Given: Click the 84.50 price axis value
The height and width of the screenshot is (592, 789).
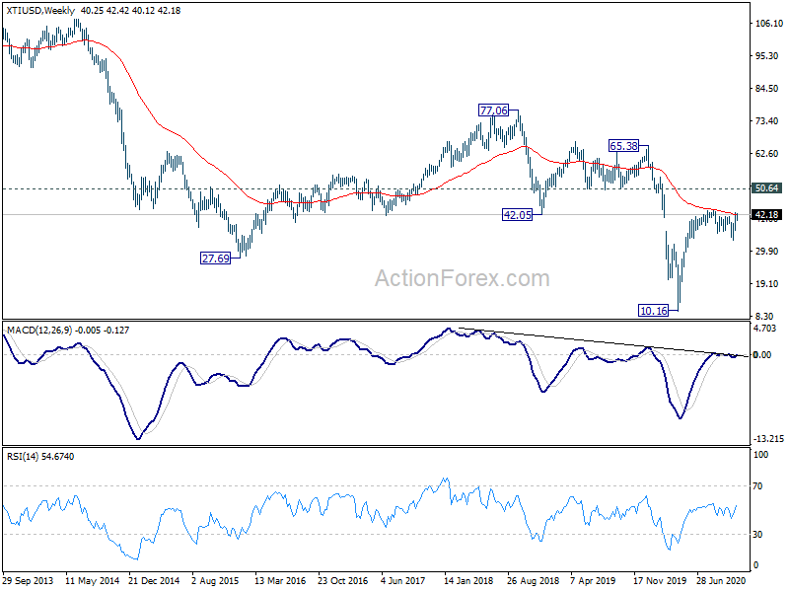Looking at the screenshot, I should [x=766, y=89].
